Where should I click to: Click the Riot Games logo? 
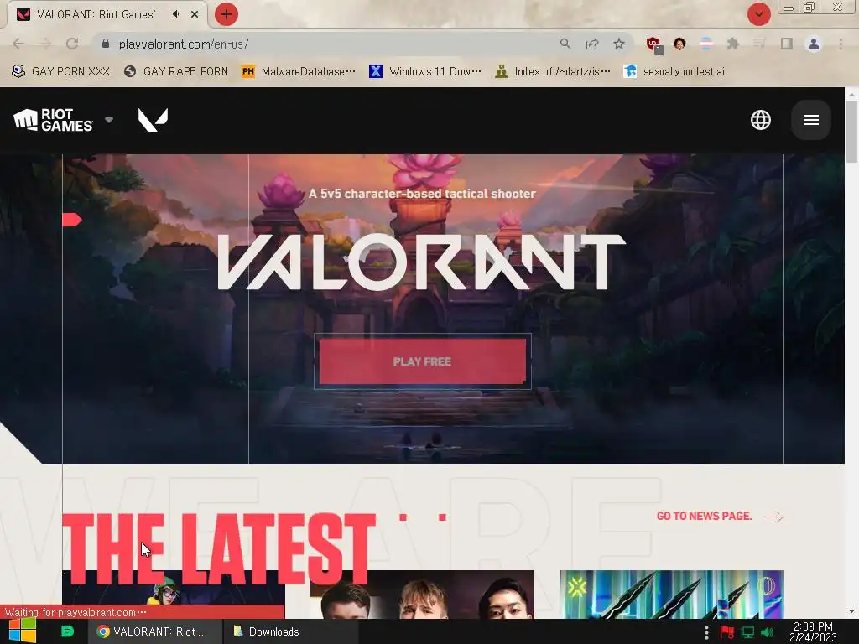53,120
